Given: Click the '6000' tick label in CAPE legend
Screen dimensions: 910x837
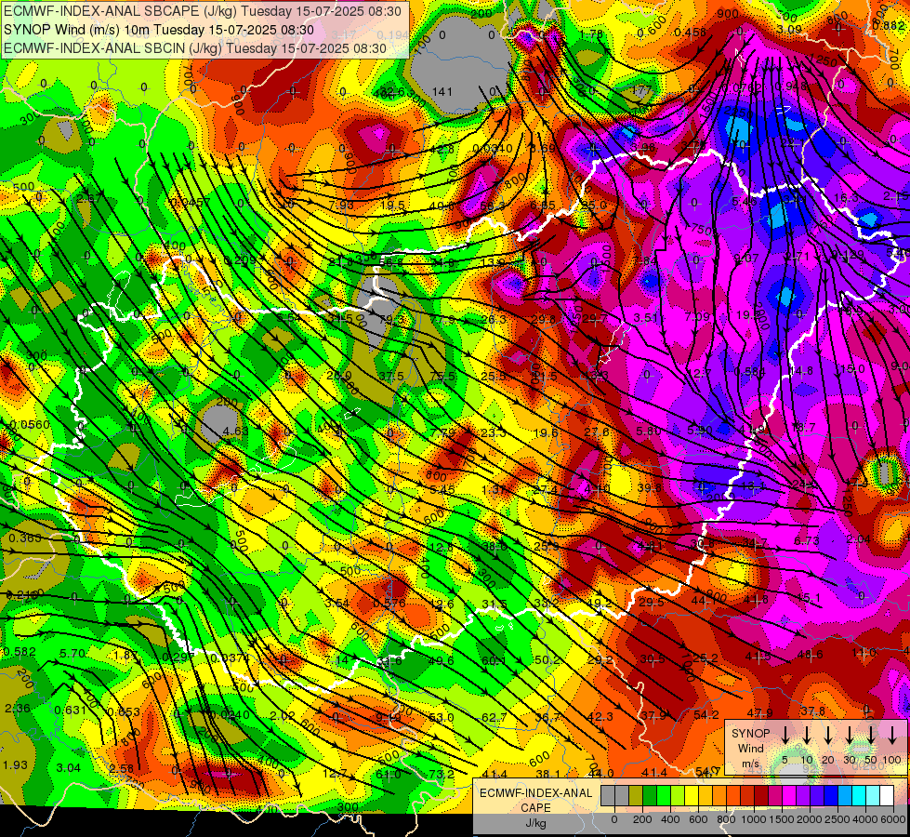Looking at the screenshot, I should point(893,819).
